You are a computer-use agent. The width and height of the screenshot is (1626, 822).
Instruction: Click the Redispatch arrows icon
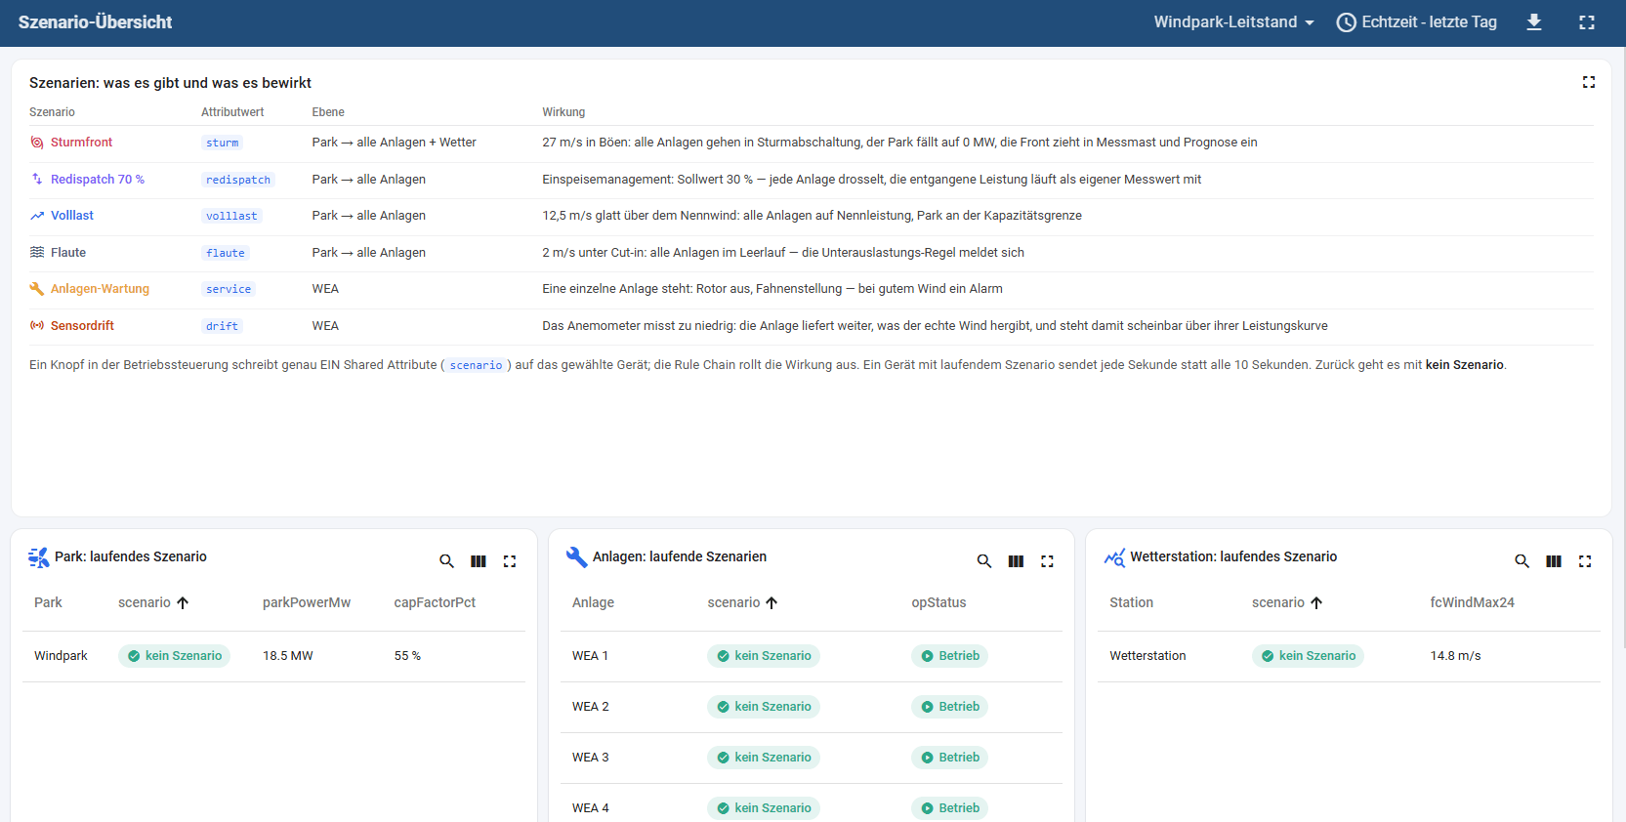tap(37, 180)
